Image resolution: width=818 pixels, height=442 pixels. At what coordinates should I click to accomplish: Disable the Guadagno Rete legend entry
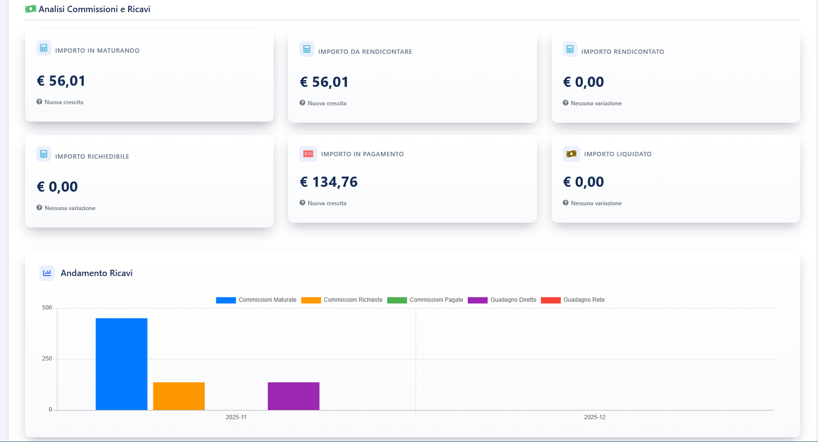pyautogui.click(x=573, y=300)
